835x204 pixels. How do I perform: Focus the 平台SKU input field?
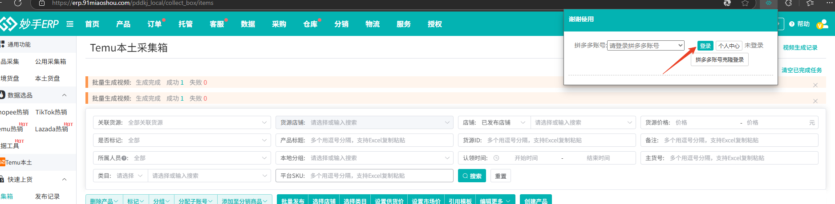(365, 176)
